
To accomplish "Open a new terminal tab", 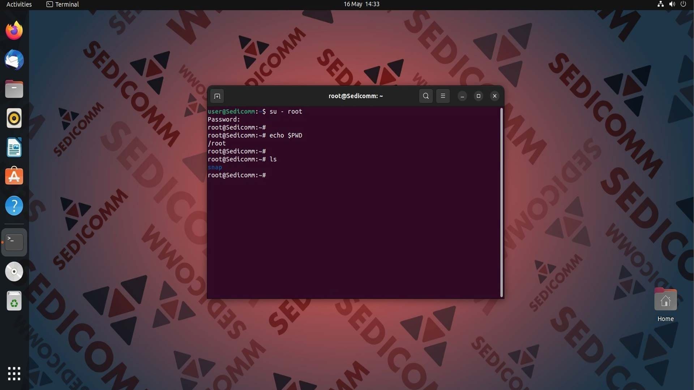I will coord(217,96).
